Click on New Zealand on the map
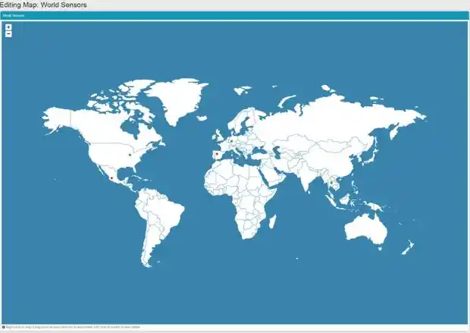The image size is (470, 333). 407,248
